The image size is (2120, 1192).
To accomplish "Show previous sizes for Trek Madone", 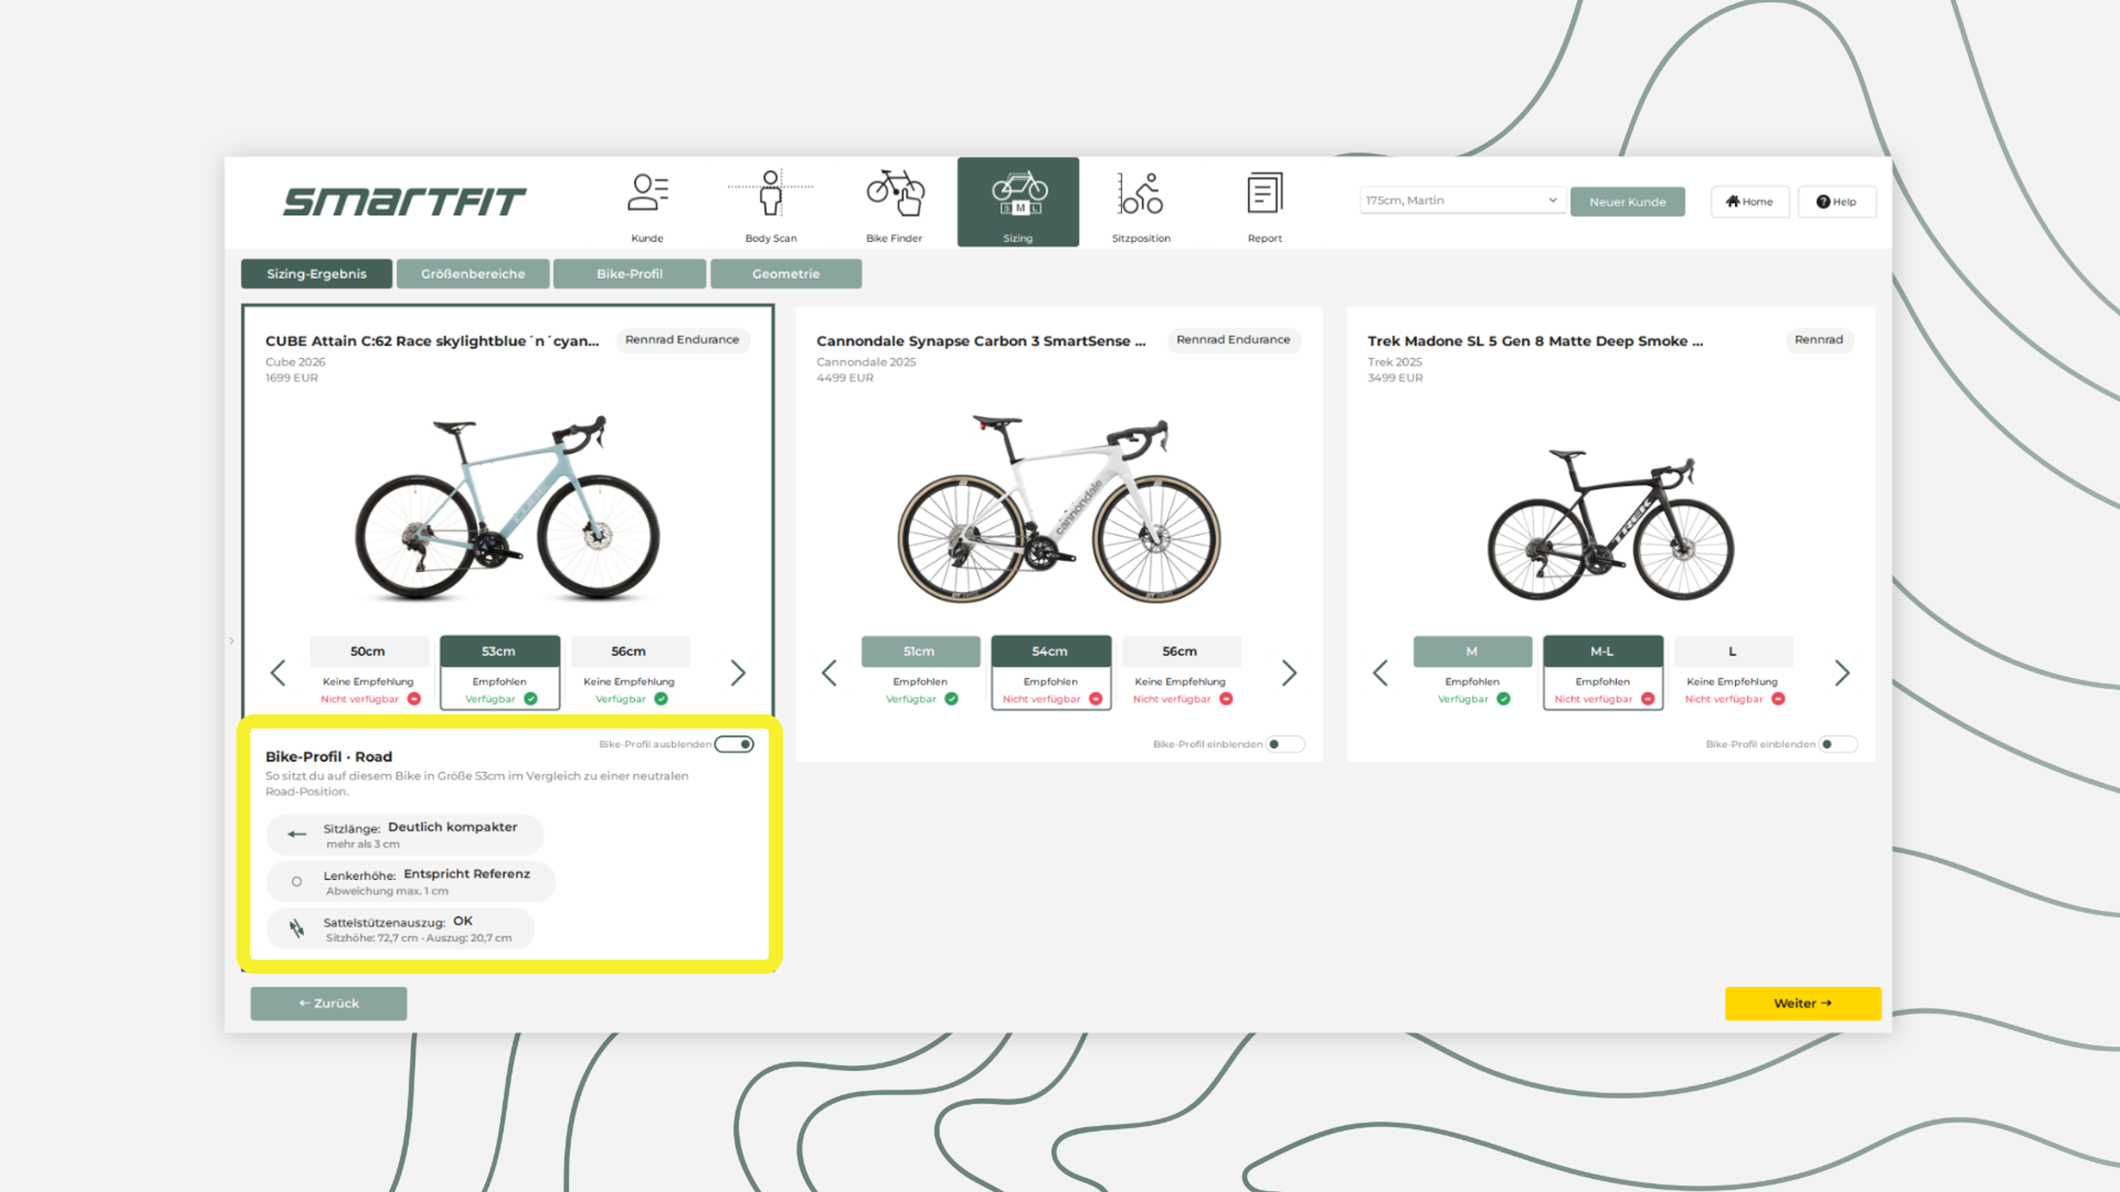I will [x=1380, y=673].
